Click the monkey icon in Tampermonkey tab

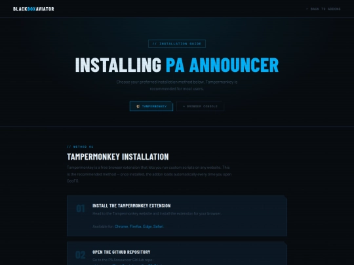click(138, 107)
